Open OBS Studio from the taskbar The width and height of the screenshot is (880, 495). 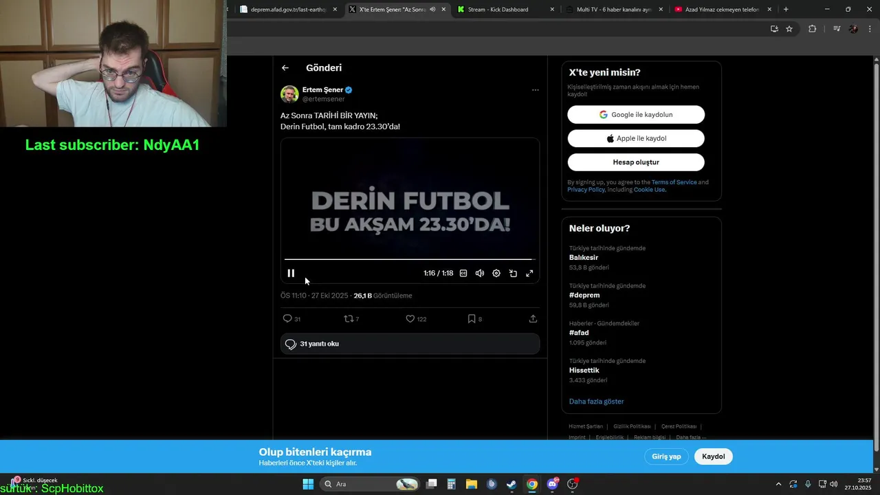point(572,484)
